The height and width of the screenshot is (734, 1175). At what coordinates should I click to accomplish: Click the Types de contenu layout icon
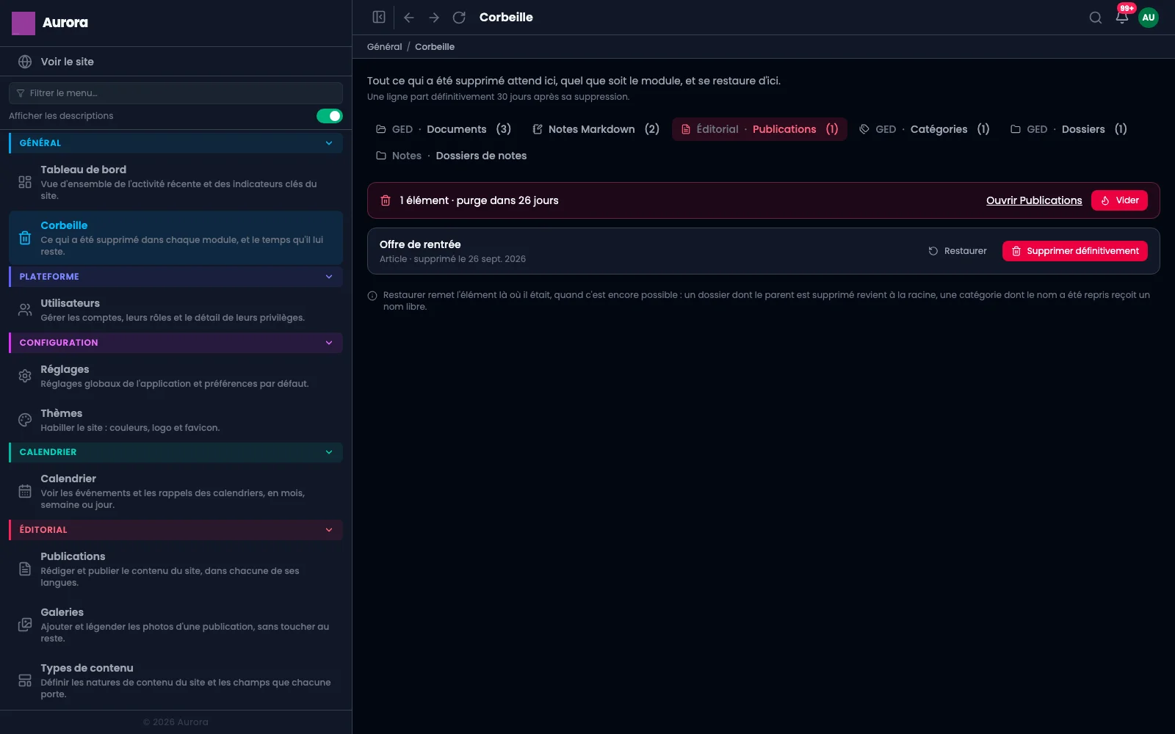point(25,680)
